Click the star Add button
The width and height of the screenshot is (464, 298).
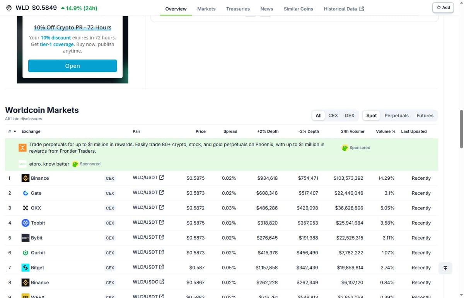[x=443, y=7]
